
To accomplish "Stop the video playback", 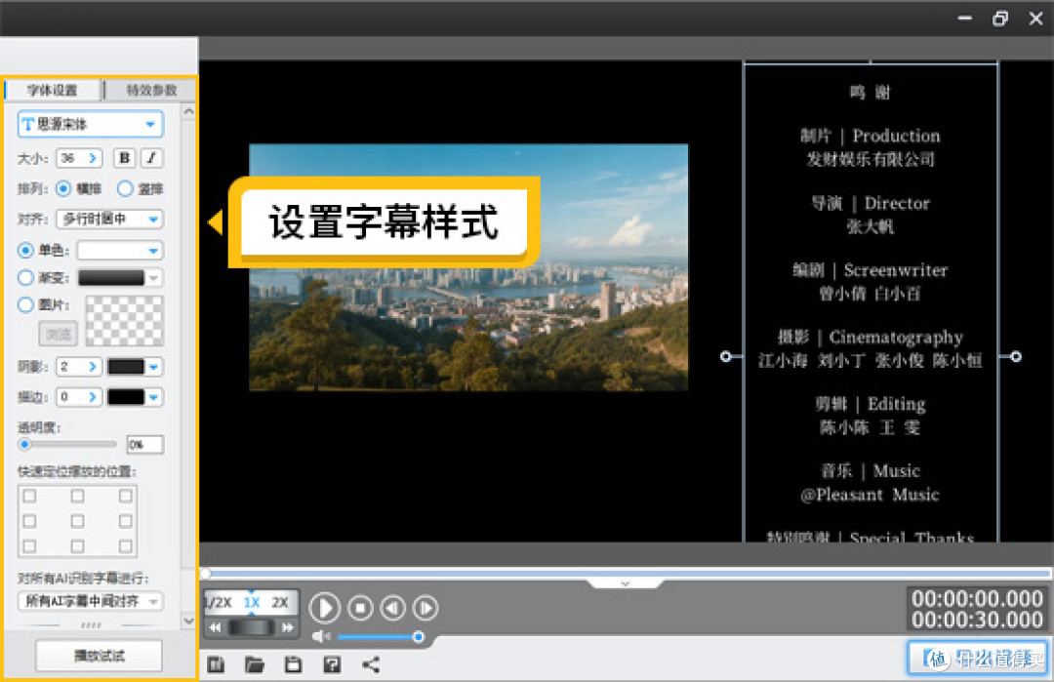I will click(360, 609).
